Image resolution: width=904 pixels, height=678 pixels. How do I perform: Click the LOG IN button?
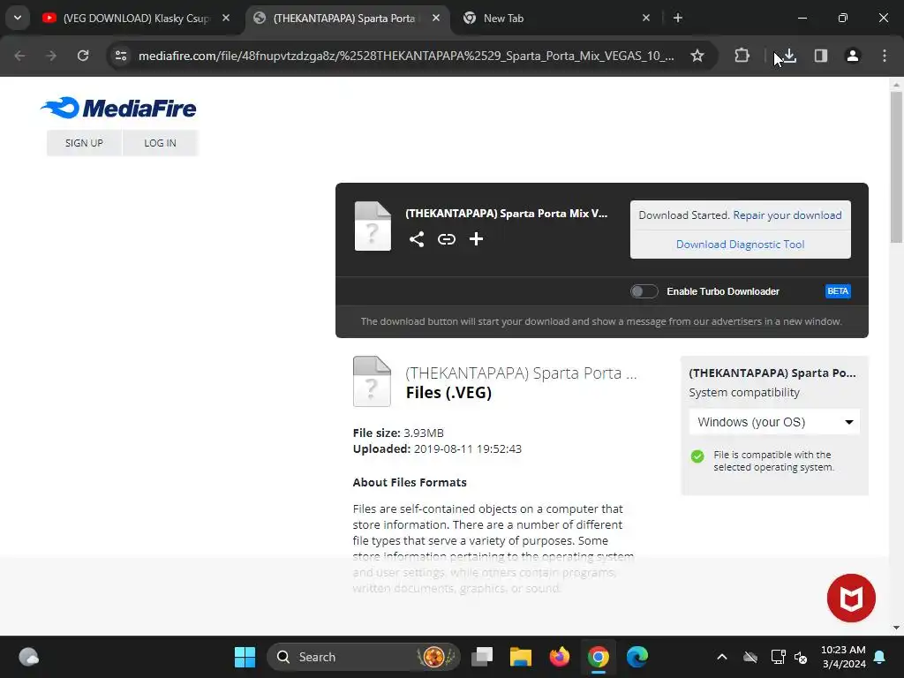click(x=161, y=143)
